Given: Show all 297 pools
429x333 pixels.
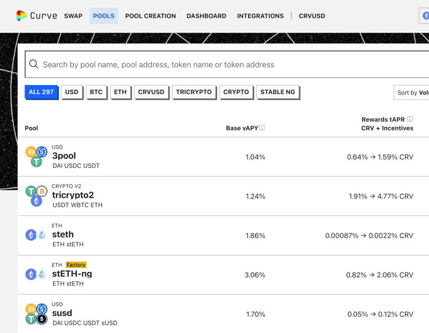Looking at the screenshot, I should coord(41,92).
